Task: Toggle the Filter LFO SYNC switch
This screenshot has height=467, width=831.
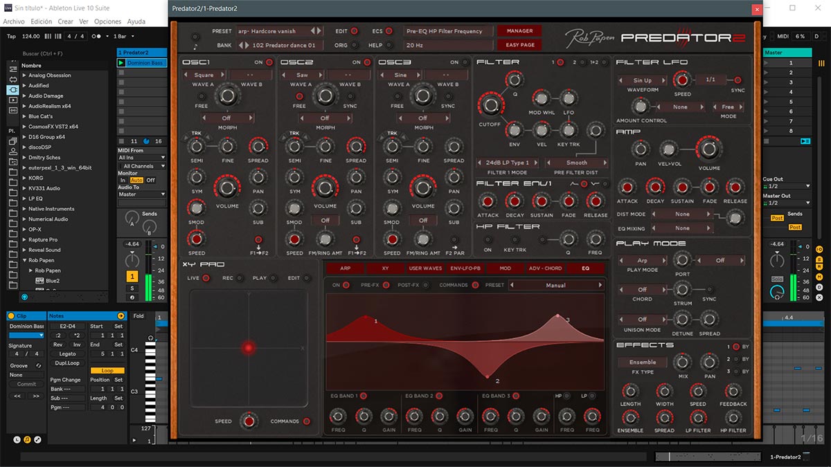Action: (x=738, y=80)
